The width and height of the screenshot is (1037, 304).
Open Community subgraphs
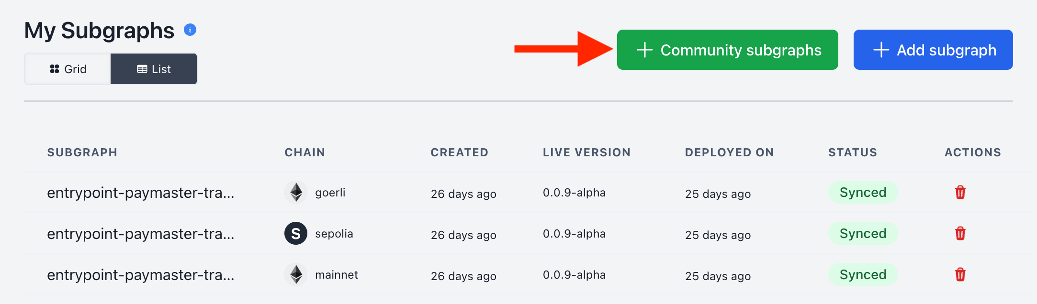(x=727, y=50)
